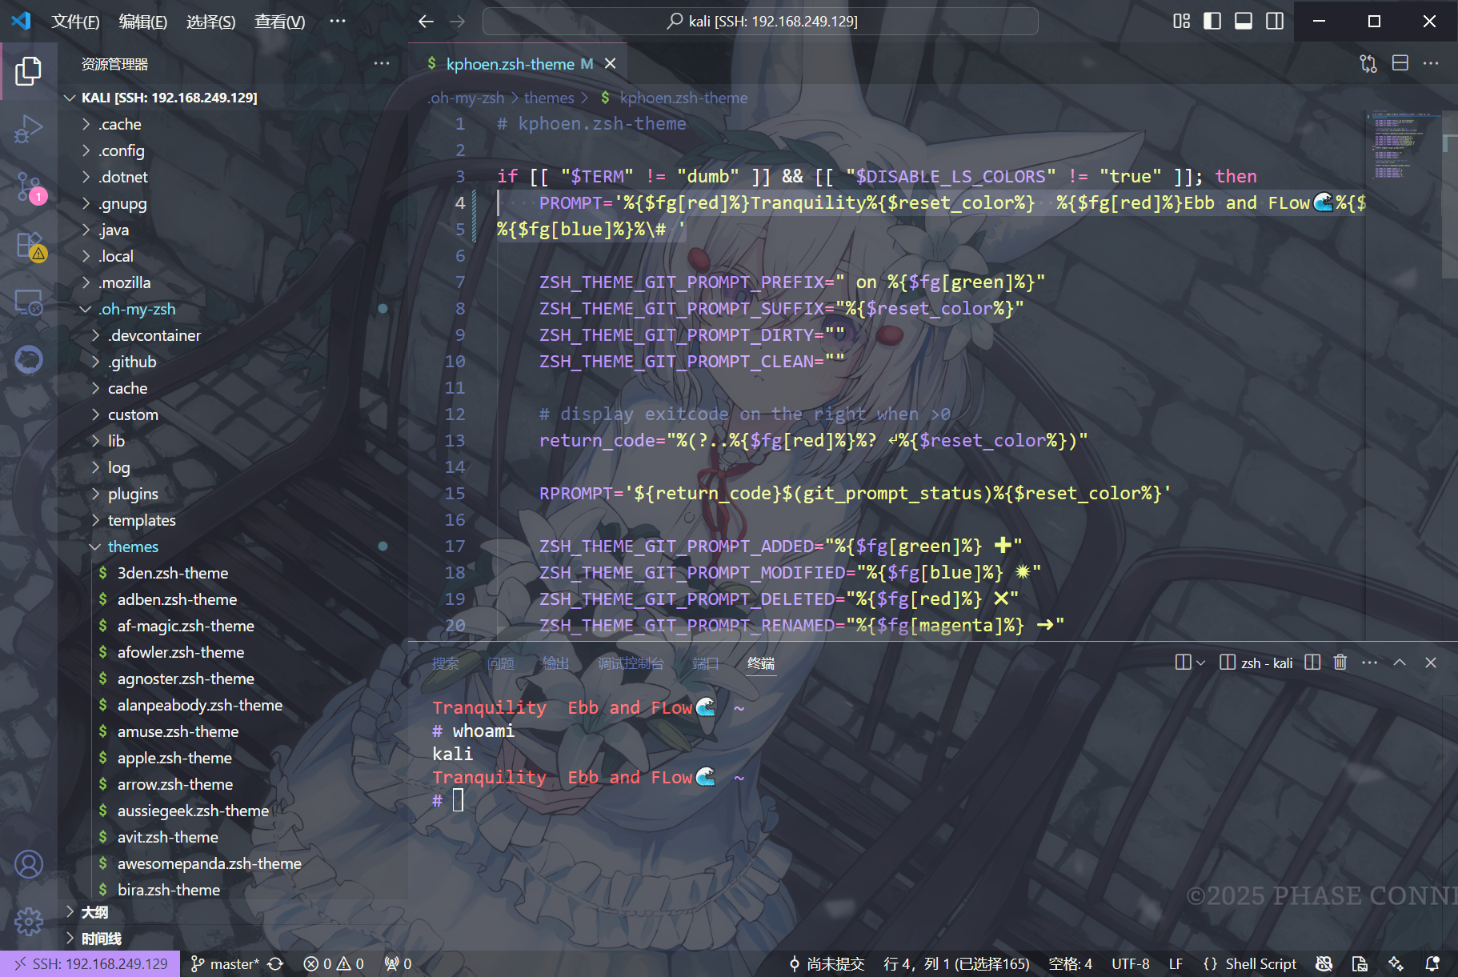Click the sparkle icon in the status bar

pyautogui.click(x=1396, y=964)
